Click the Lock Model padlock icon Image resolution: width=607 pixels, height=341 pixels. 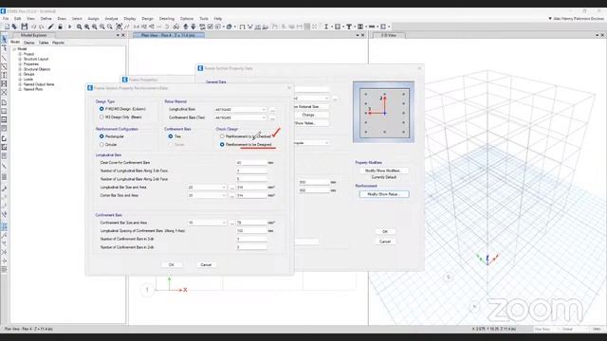click(x=60, y=27)
